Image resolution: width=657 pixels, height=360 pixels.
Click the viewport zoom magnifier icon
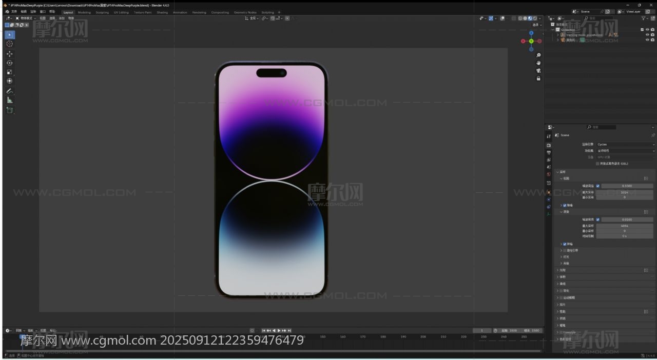click(538, 55)
